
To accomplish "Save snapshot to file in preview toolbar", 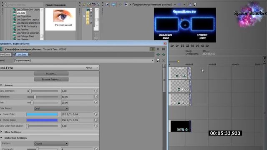I will tap(195, 5).
